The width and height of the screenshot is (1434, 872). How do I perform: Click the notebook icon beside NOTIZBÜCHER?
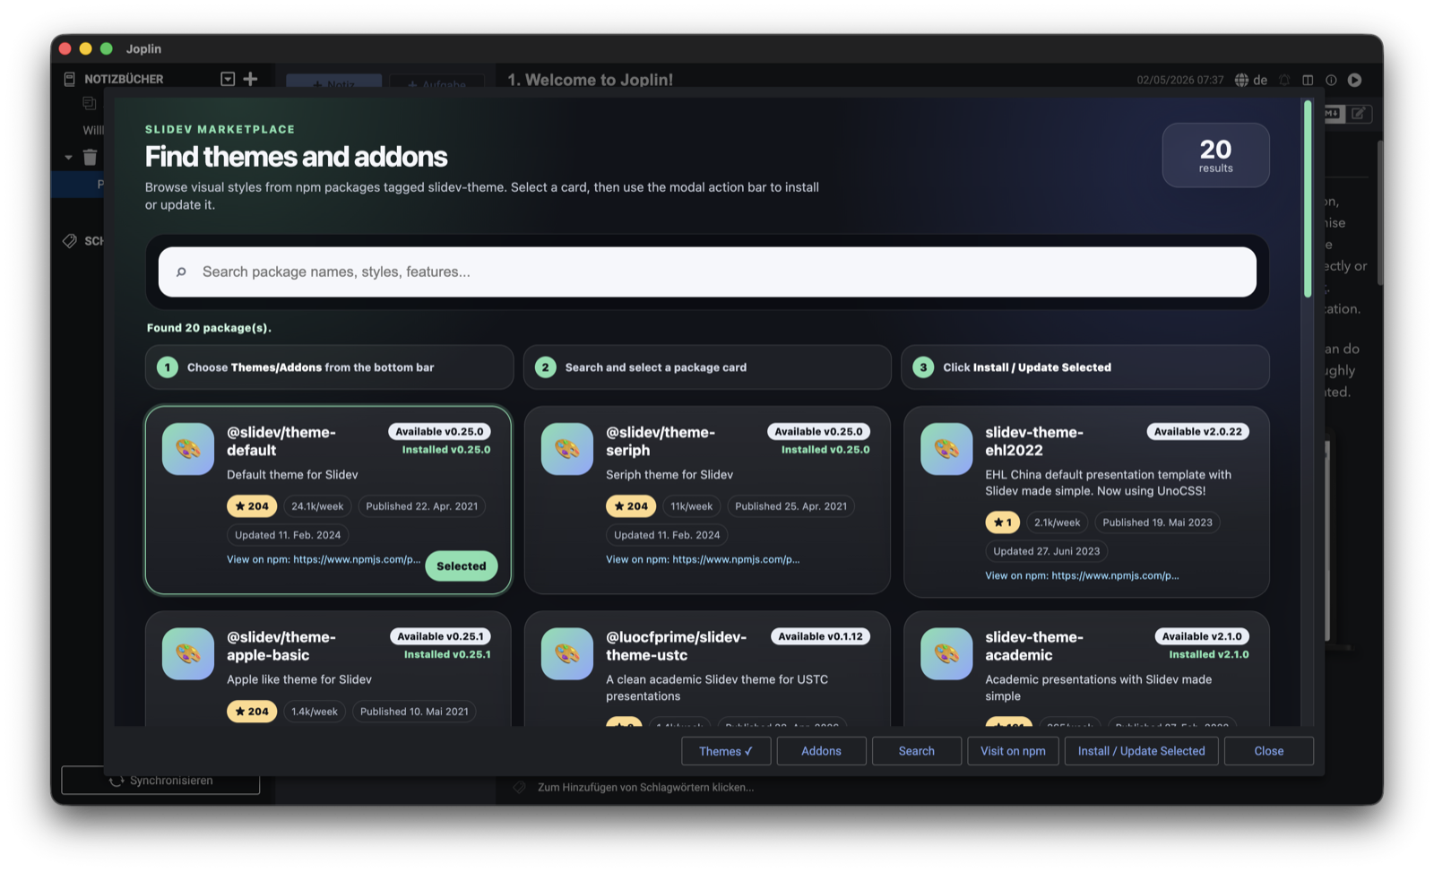[x=69, y=79]
